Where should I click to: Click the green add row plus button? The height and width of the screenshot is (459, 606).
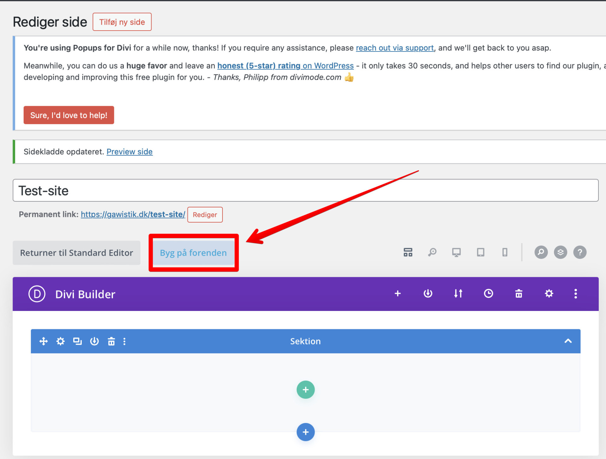pyautogui.click(x=305, y=390)
